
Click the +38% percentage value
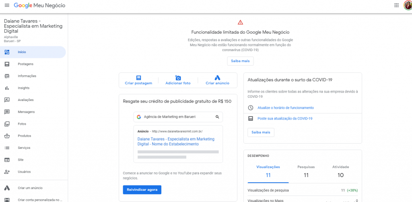click(352, 190)
